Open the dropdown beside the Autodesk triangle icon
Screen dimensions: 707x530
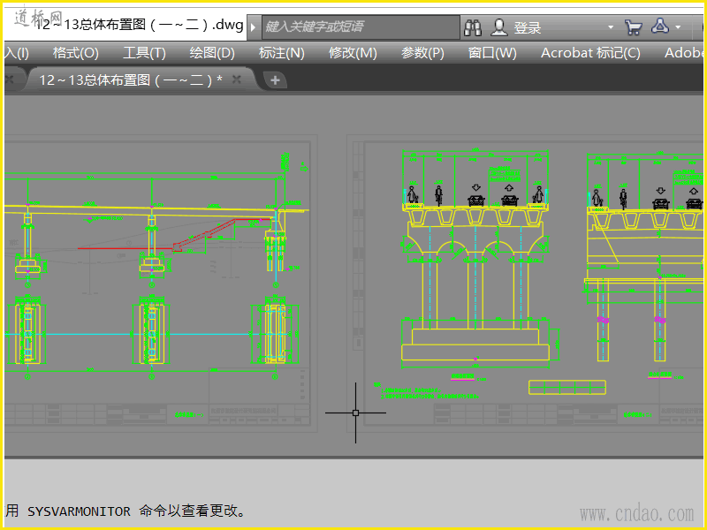click(679, 27)
